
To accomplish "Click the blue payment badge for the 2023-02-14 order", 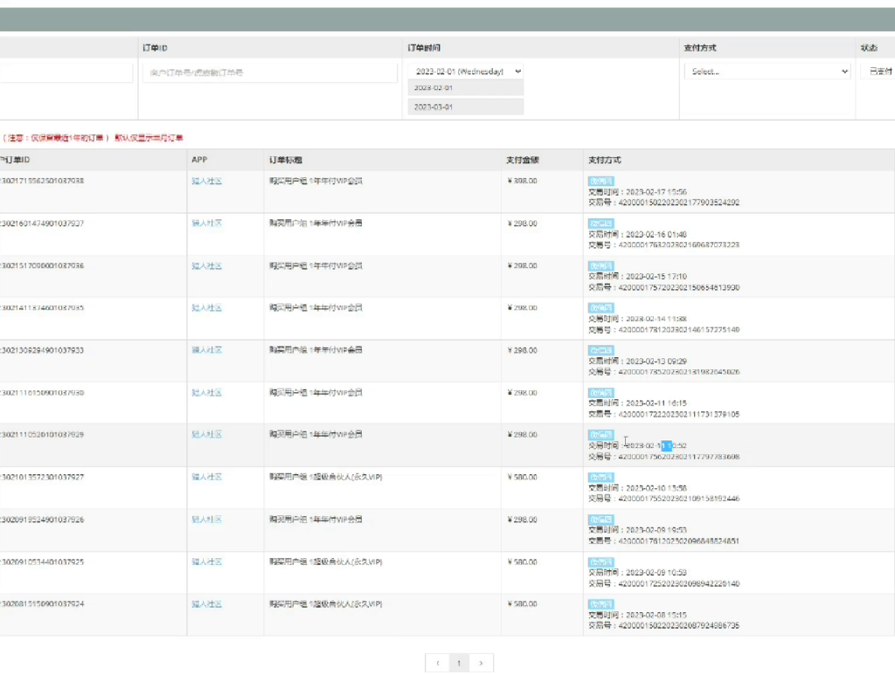I will pyautogui.click(x=600, y=308).
